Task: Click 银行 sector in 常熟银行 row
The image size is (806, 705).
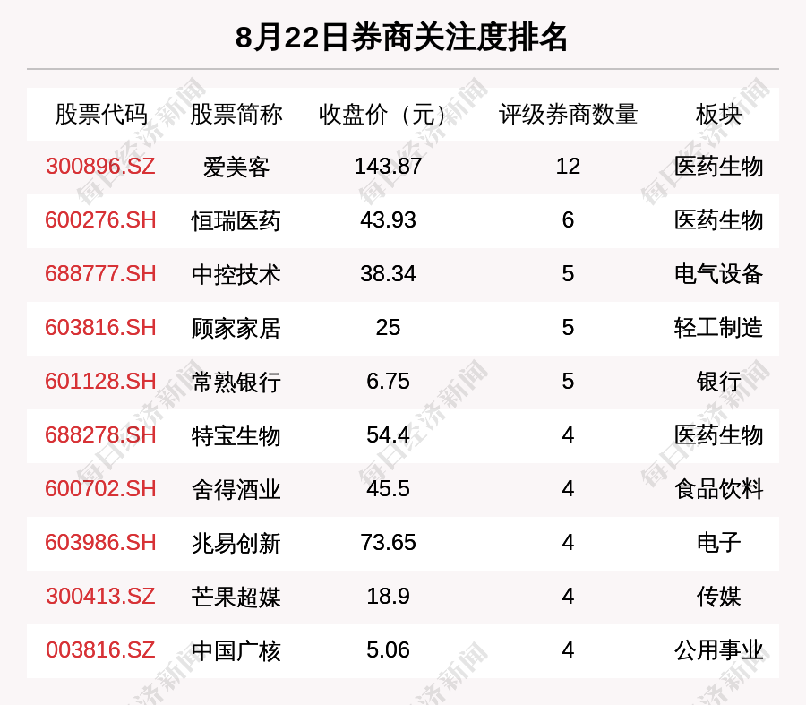Action: [718, 382]
